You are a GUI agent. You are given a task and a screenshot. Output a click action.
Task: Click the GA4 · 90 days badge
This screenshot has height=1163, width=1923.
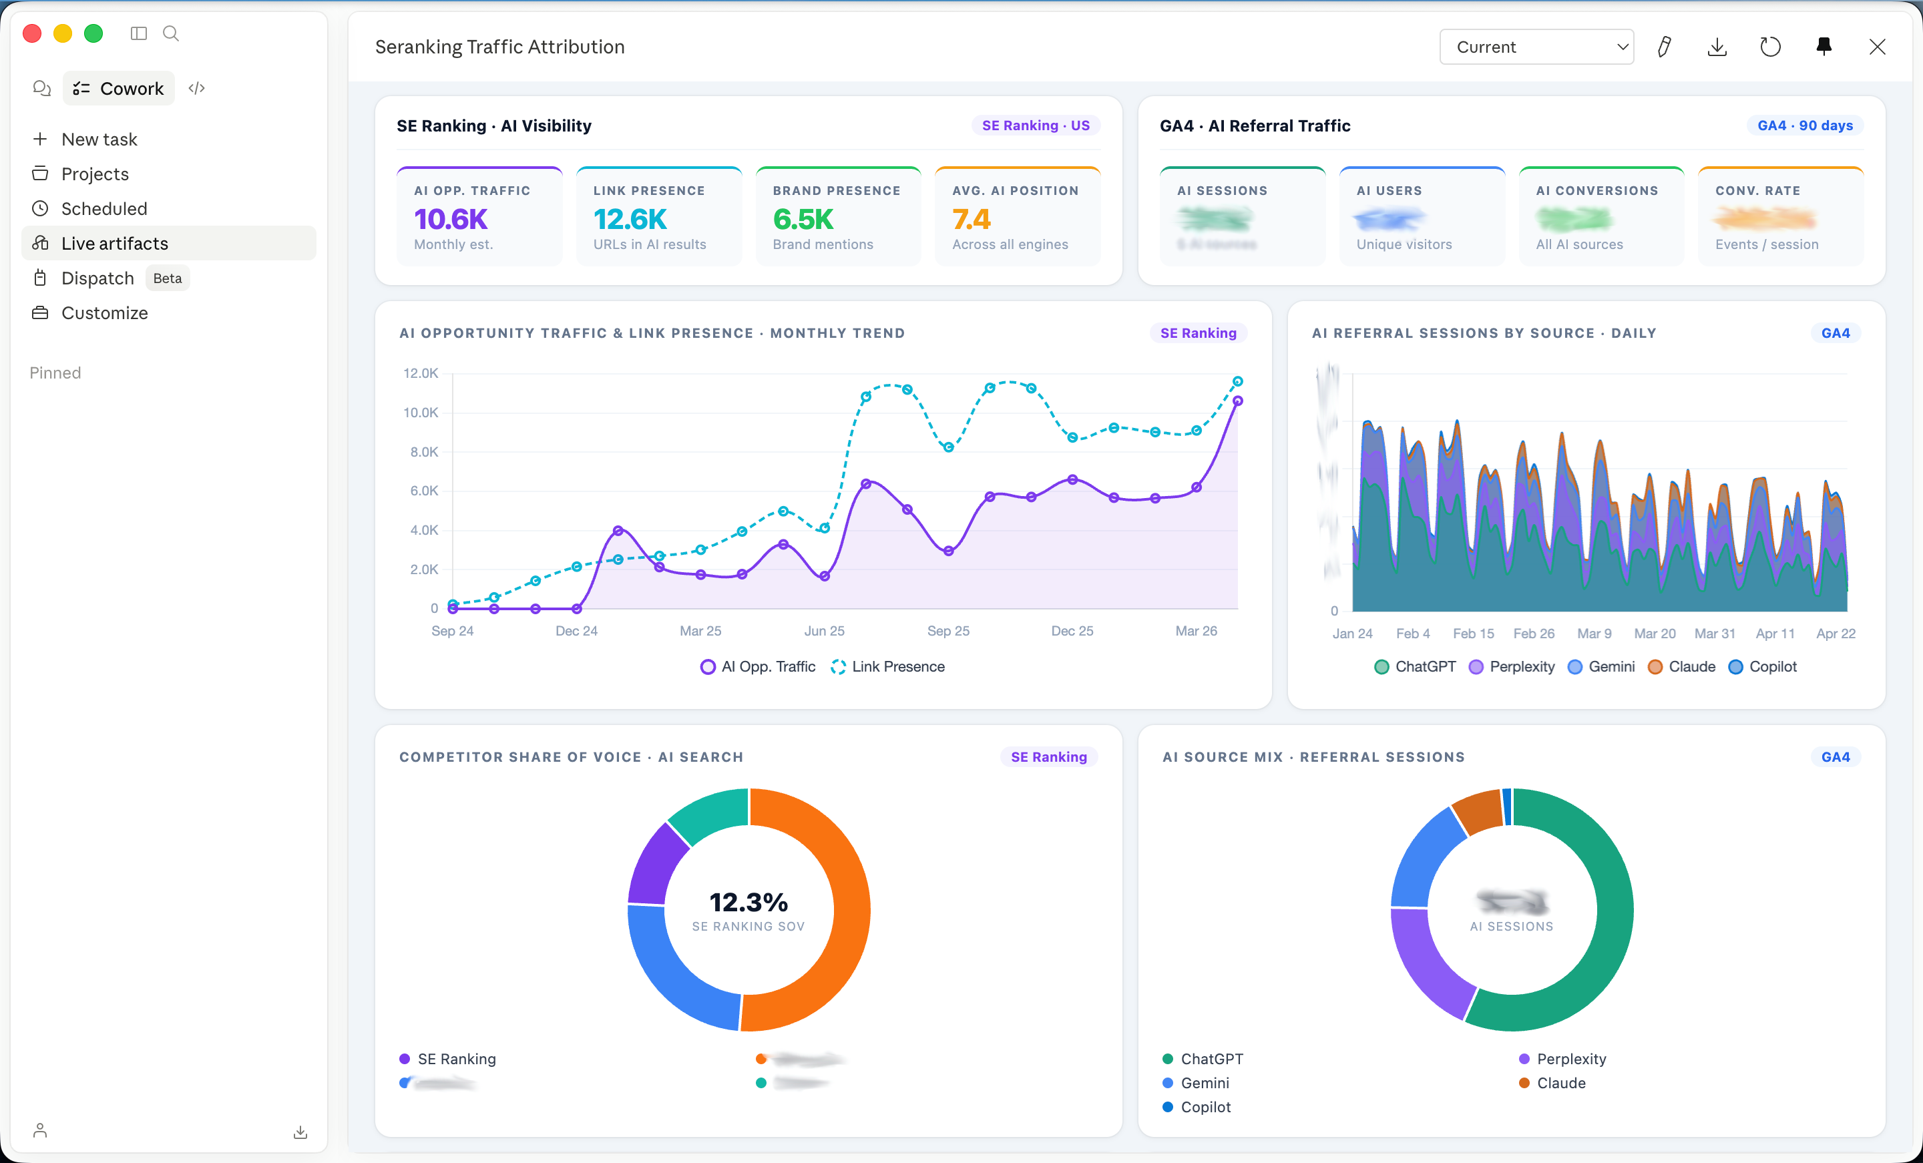1804,126
